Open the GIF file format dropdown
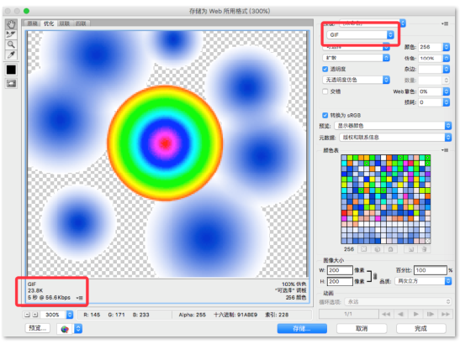This screenshot has height=344, width=460. point(361,35)
